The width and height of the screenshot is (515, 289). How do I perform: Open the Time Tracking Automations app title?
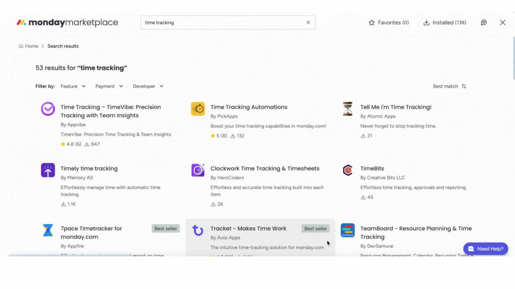249,107
